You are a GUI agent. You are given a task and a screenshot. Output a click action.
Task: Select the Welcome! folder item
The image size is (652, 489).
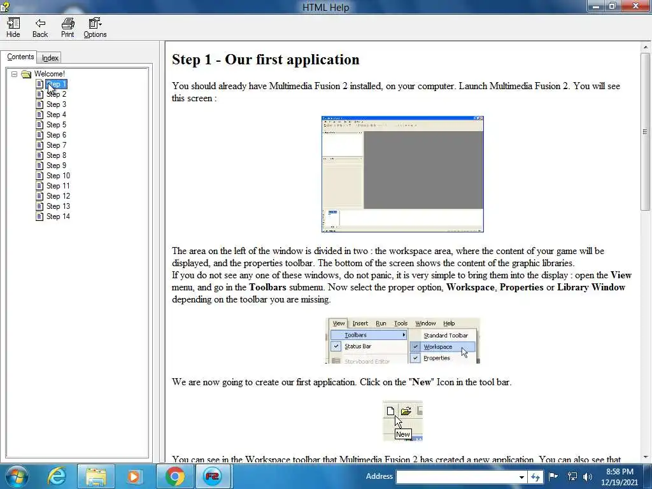click(x=50, y=74)
